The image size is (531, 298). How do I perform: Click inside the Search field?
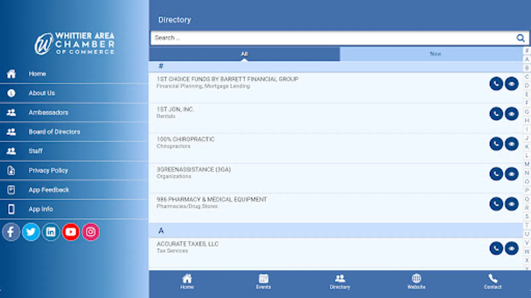click(299, 38)
